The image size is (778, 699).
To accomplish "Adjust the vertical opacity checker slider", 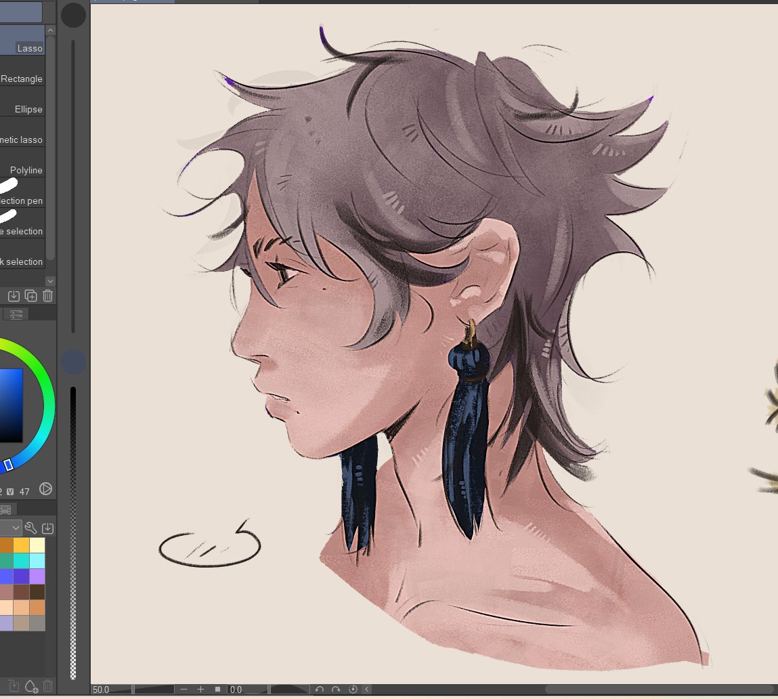I will 73,533.
